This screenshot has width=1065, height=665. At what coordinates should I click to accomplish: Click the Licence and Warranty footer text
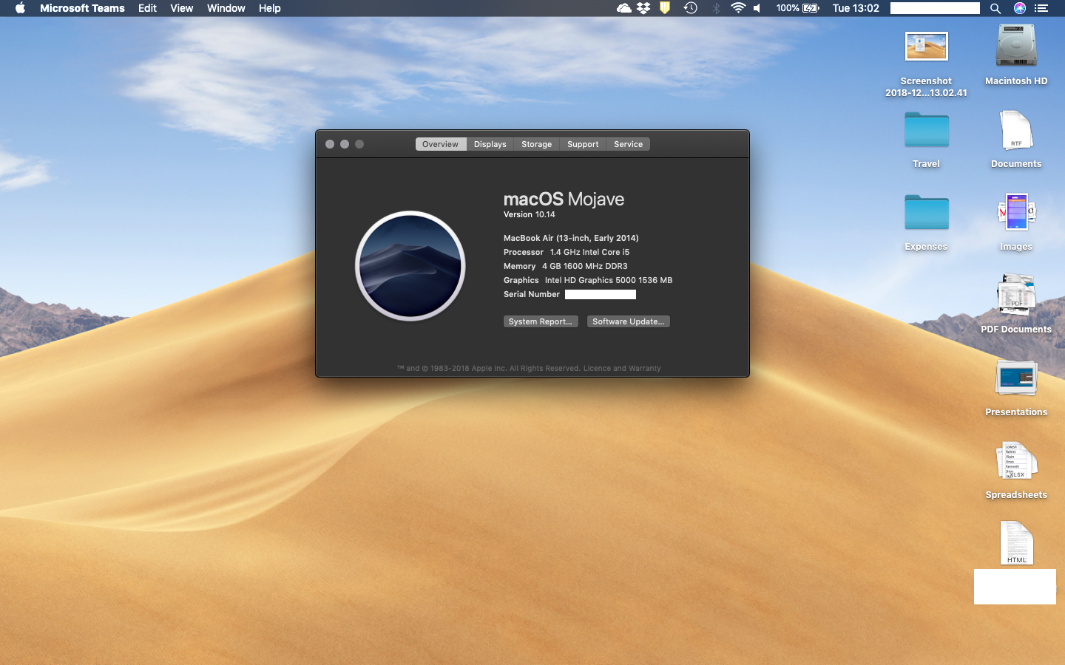(621, 368)
